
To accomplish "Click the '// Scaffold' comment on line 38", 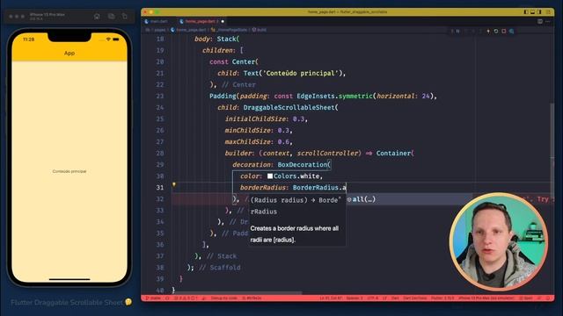I will (220, 268).
